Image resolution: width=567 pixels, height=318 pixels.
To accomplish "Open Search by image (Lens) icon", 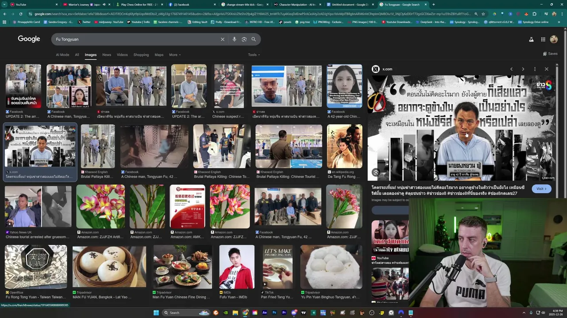I will (244, 39).
